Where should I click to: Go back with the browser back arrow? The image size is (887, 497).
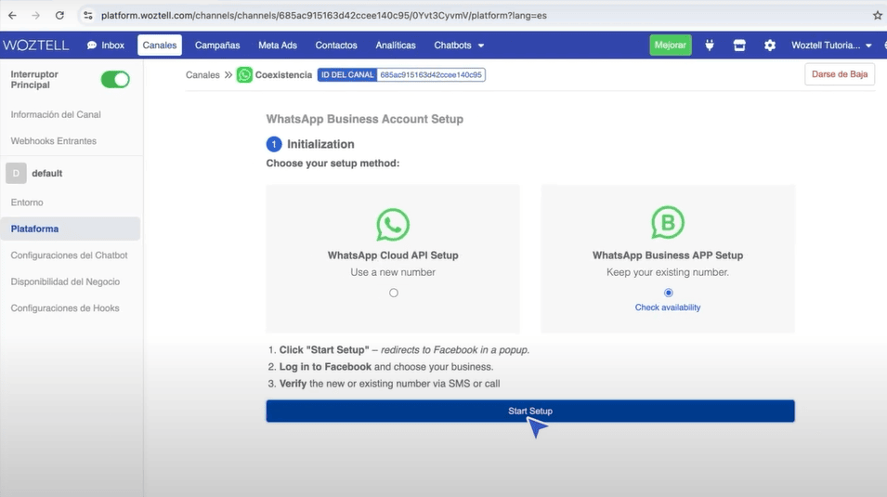pyautogui.click(x=12, y=15)
